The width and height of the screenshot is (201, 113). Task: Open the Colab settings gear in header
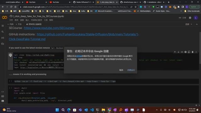tap(190, 18)
